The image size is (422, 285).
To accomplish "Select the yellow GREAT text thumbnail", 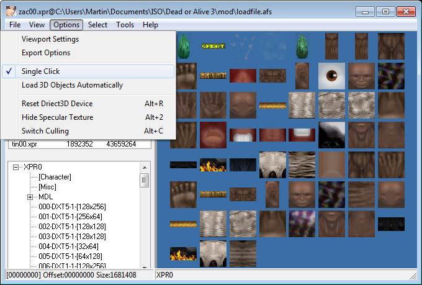I will pyautogui.click(x=213, y=47).
